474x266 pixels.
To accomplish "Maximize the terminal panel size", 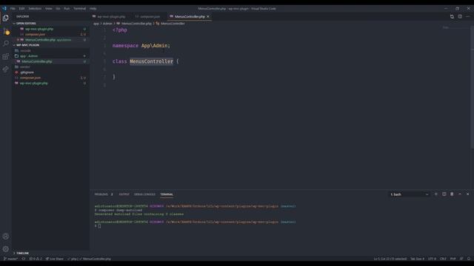I will coord(460,194).
